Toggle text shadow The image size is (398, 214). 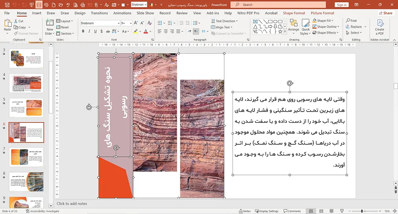[x=101, y=31]
